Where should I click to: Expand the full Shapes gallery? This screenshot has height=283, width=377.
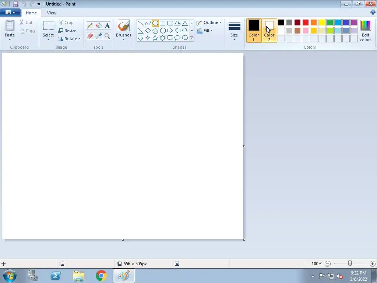pyautogui.click(x=191, y=38)
